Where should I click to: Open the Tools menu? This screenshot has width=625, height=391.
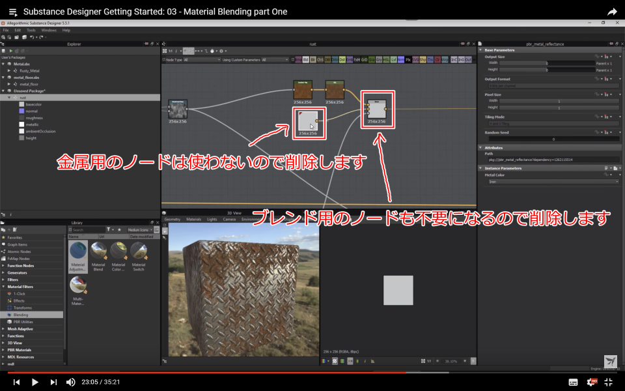click(31, 31)
